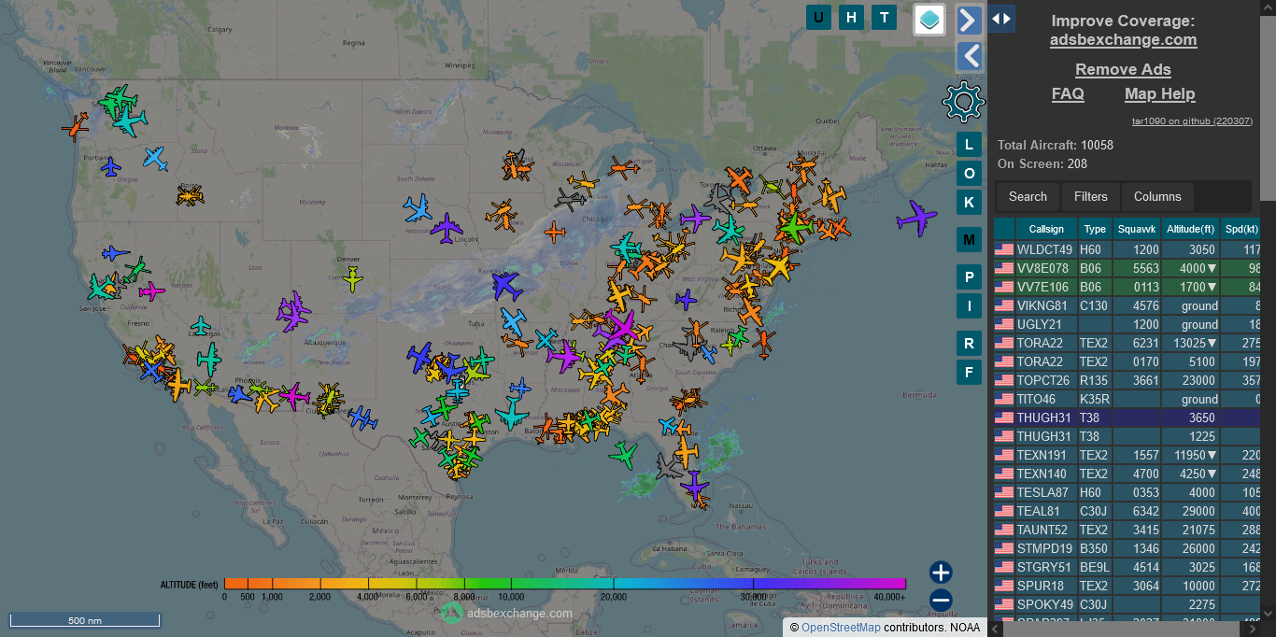1276x637 pixels.
Task: Toggle sidebar width with double-arrow button
Action: click(x=1002, y=18)
